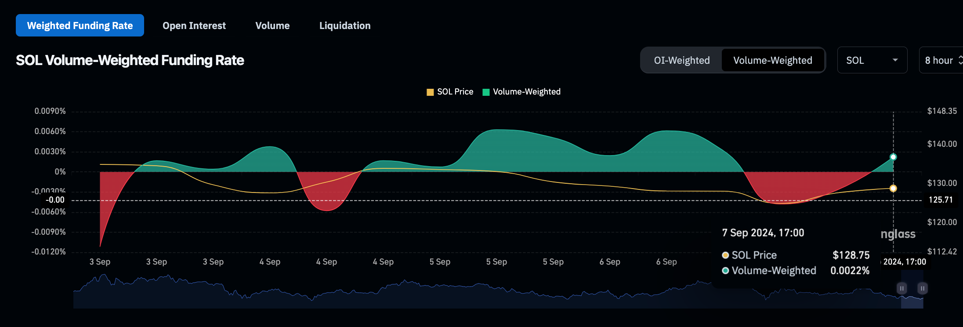Open the SOL coin dropdown
Screen dimensions: 963x327
pos(872,60)
